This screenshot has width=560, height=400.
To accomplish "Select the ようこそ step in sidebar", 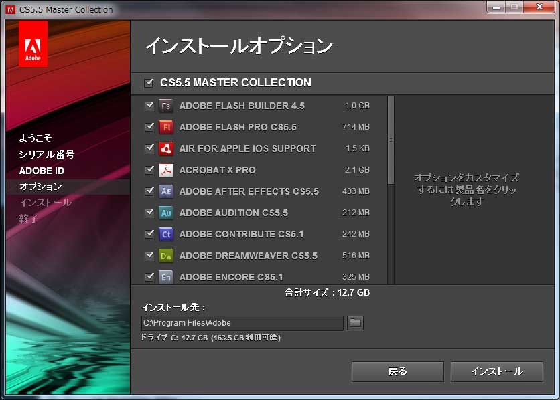I will pyautogui.click(x=36, y=138).
